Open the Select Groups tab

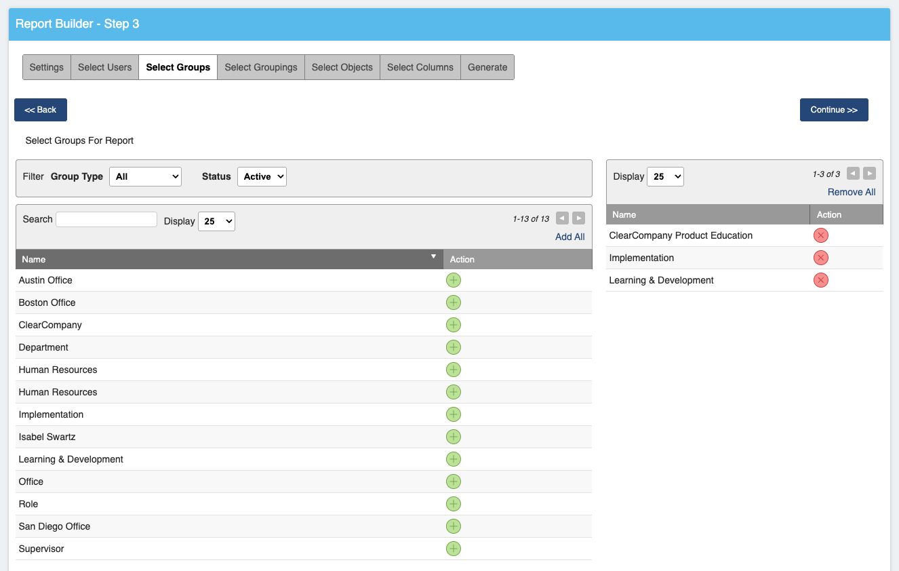tap(178, 67)
